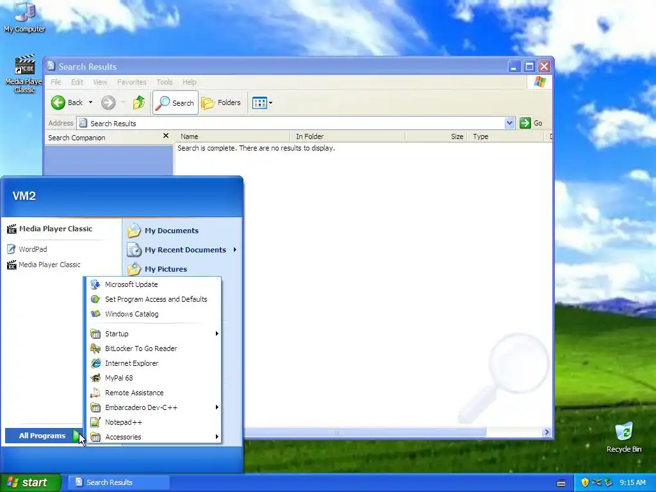Expand the Address bar dropdown
The image size is (656, 492).
509,123
